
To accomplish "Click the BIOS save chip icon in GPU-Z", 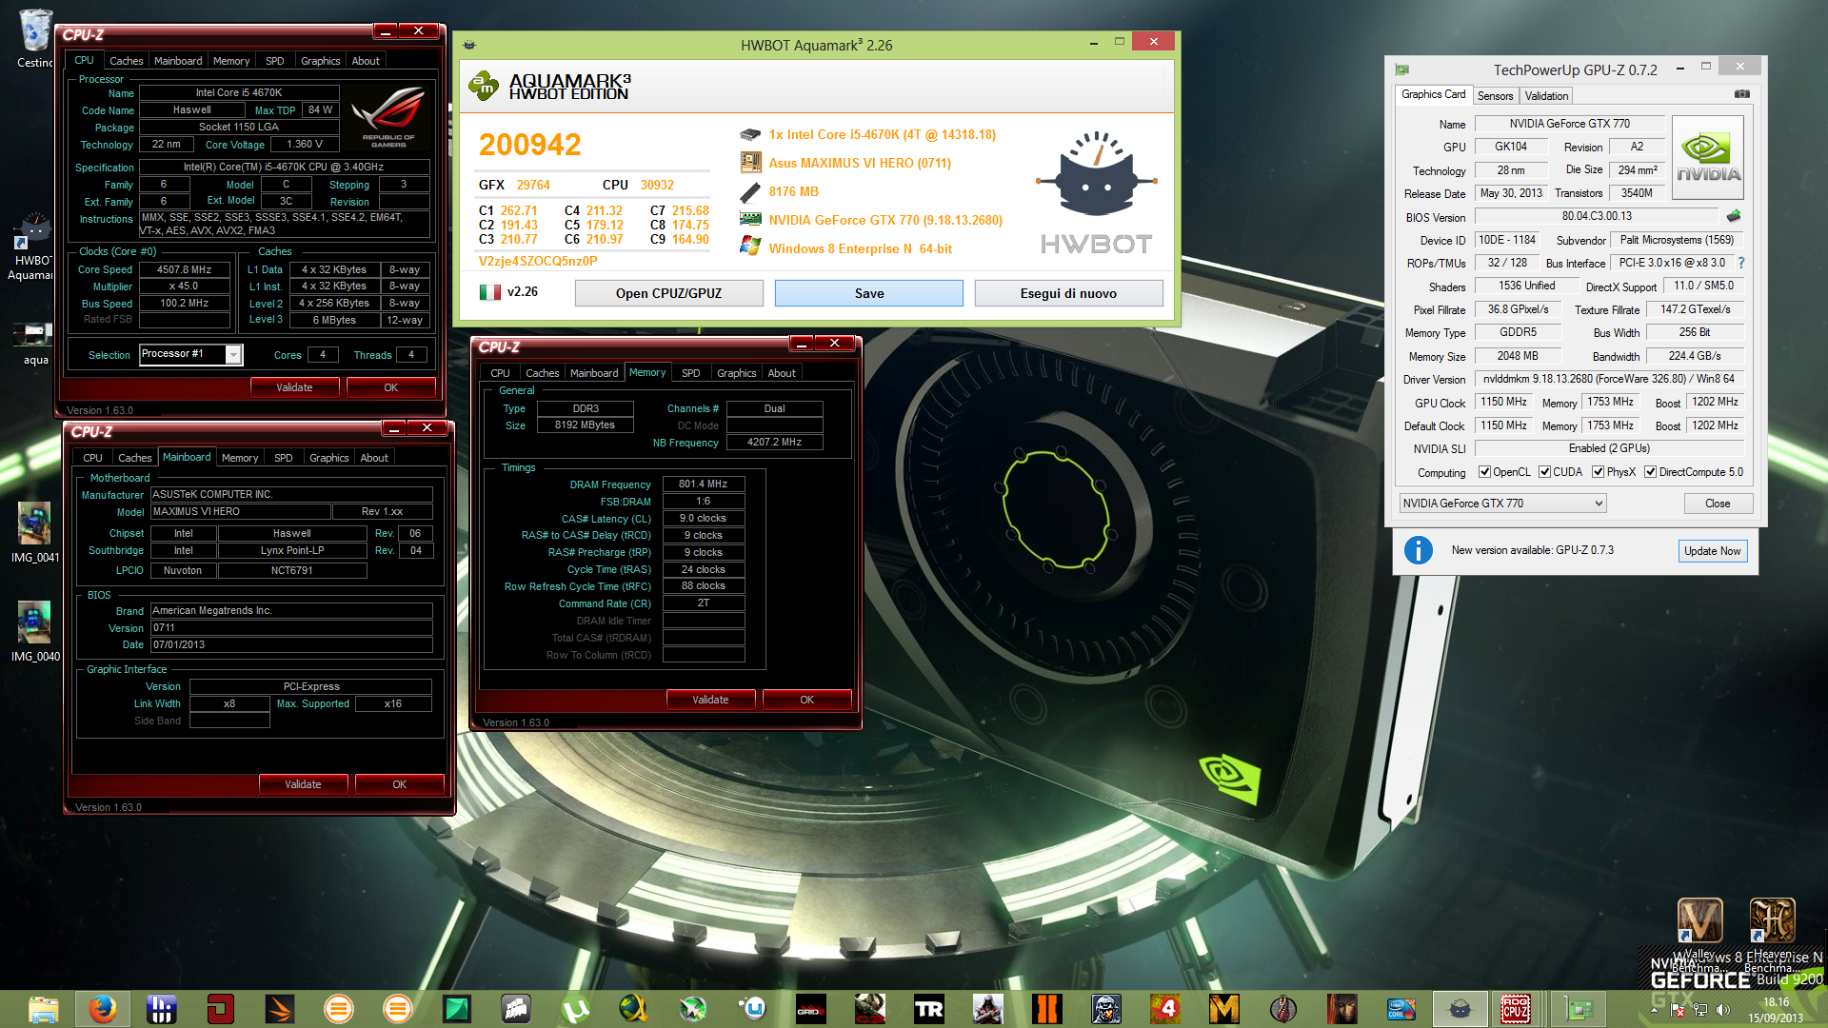I will coord(1734,216).
